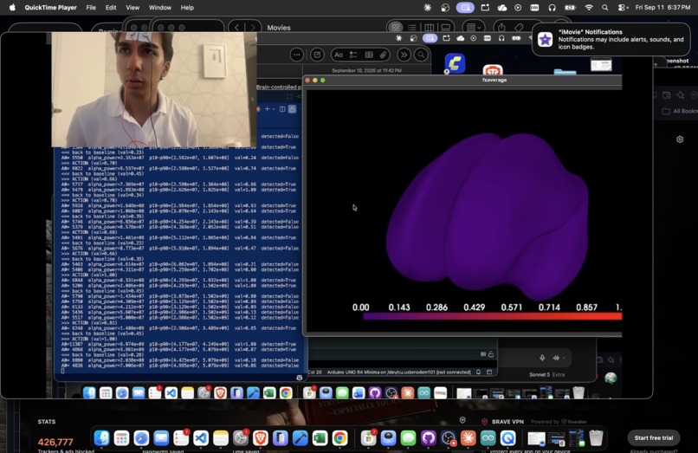Screen dimensions: 698x453
Task: Click the search icon in recorded Notes toolbar
Action: tap(421, 55)
